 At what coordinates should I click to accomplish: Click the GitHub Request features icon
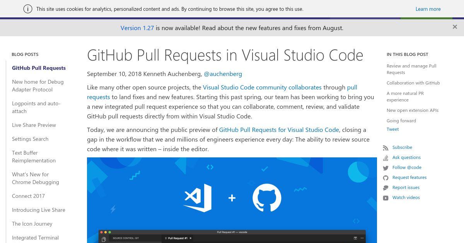click(x=386, y=178)
